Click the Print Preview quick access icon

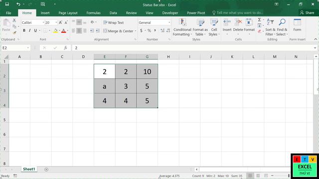43,4
